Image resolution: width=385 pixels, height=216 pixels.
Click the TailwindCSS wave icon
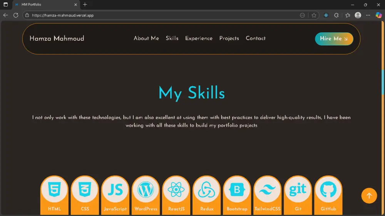click(x=268, y=190)
